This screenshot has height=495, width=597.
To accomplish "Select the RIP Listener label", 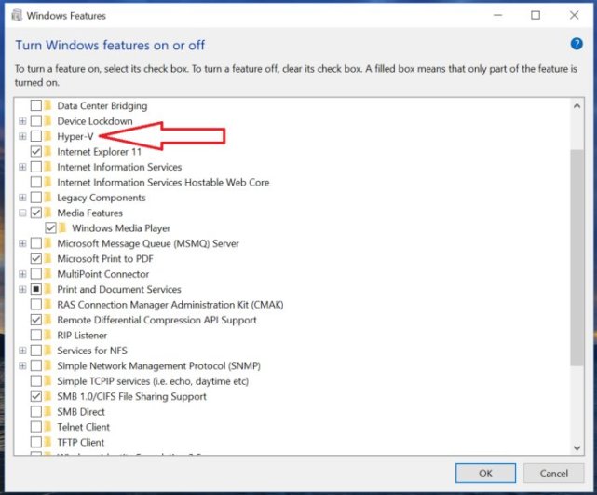I will click(x=82, y=336).
